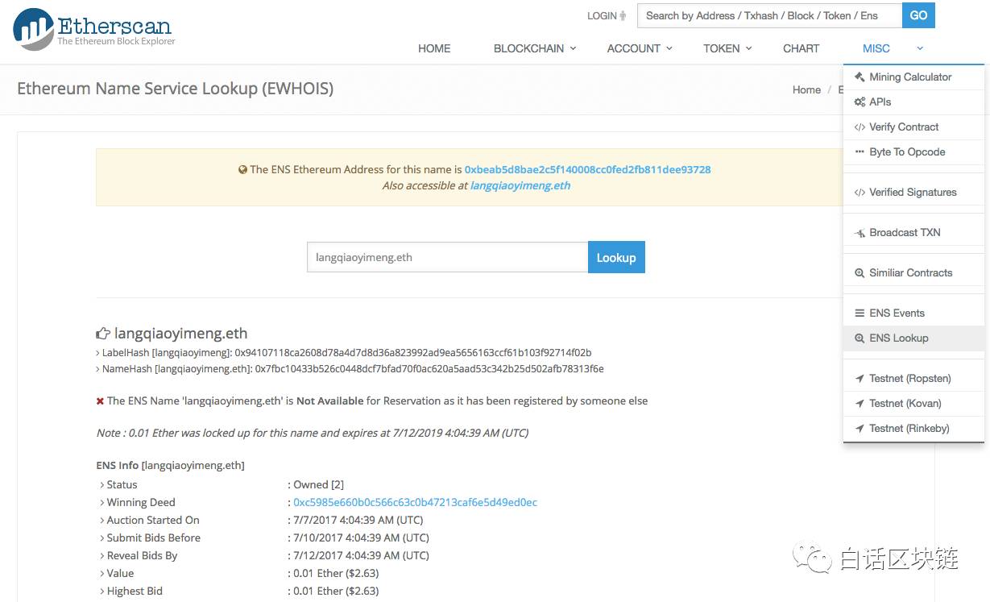Open the ACCOUNT nav item
990x602 pixels.
(633, 48)
